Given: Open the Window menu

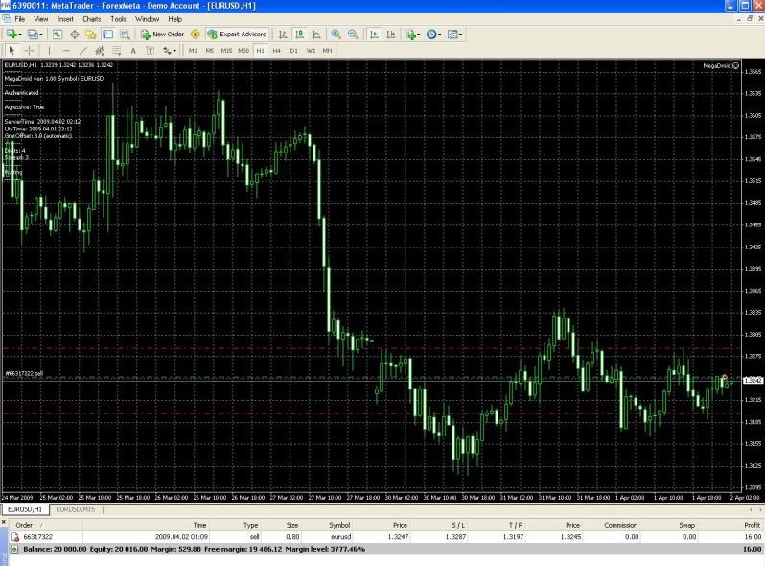Looking at the screenshot, I should pyautogui.click(x=147, y=19).
